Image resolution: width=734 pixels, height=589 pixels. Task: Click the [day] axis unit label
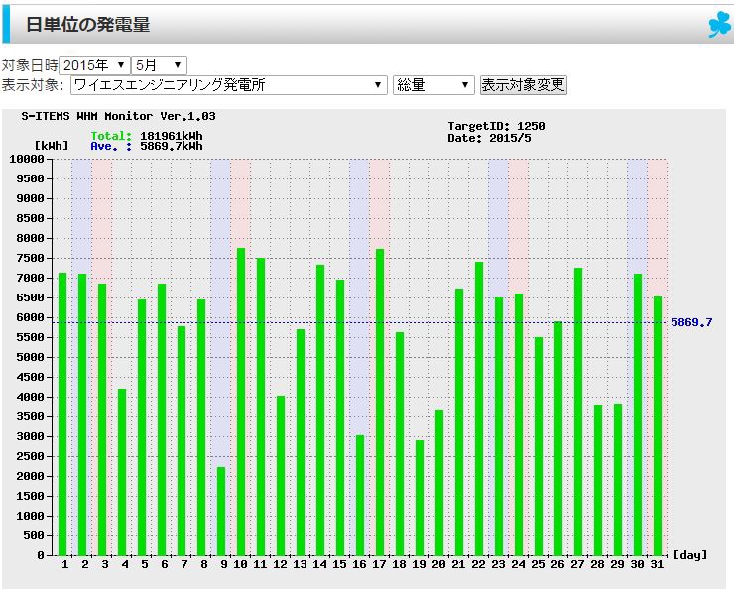(690, 555)
